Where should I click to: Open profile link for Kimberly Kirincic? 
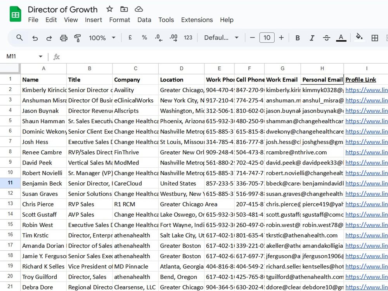[x=366, y=90]
